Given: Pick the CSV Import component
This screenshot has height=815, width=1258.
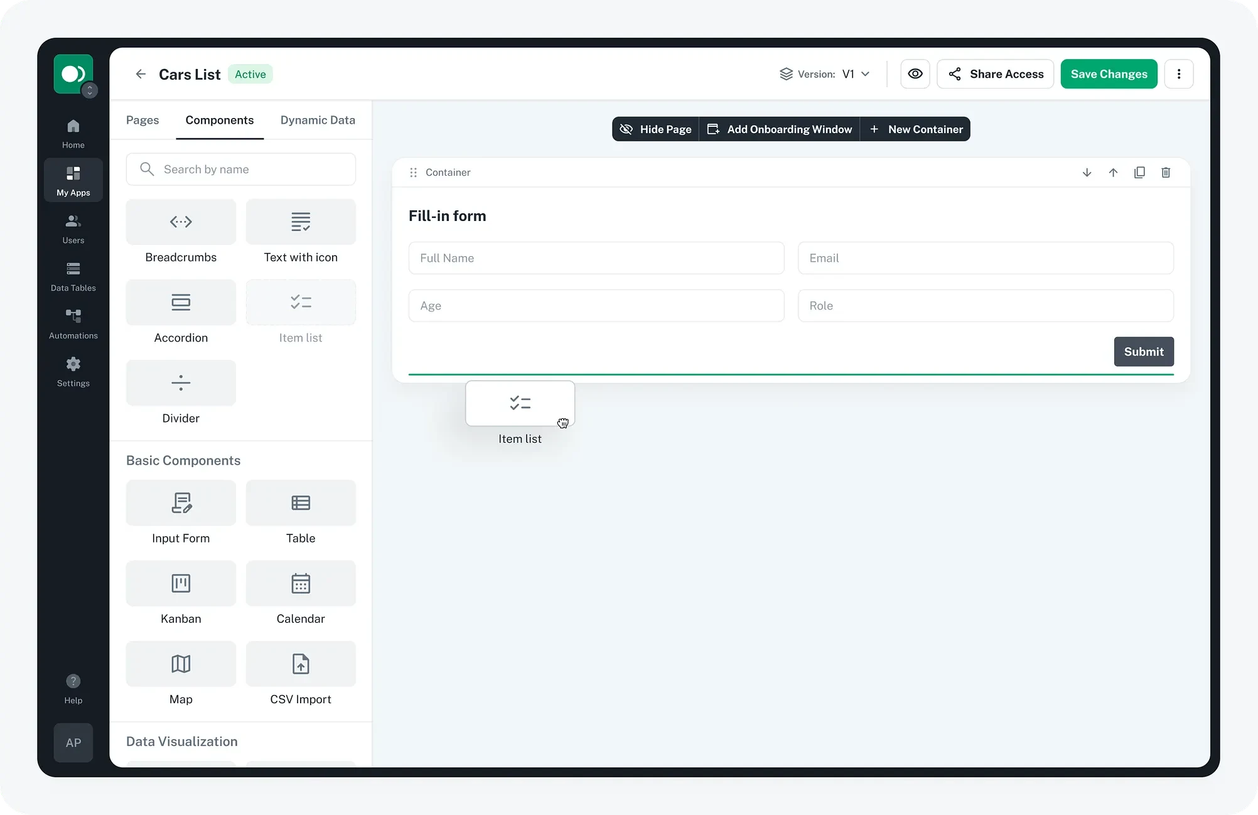Looking at the screenshot, I should (301, 664).
